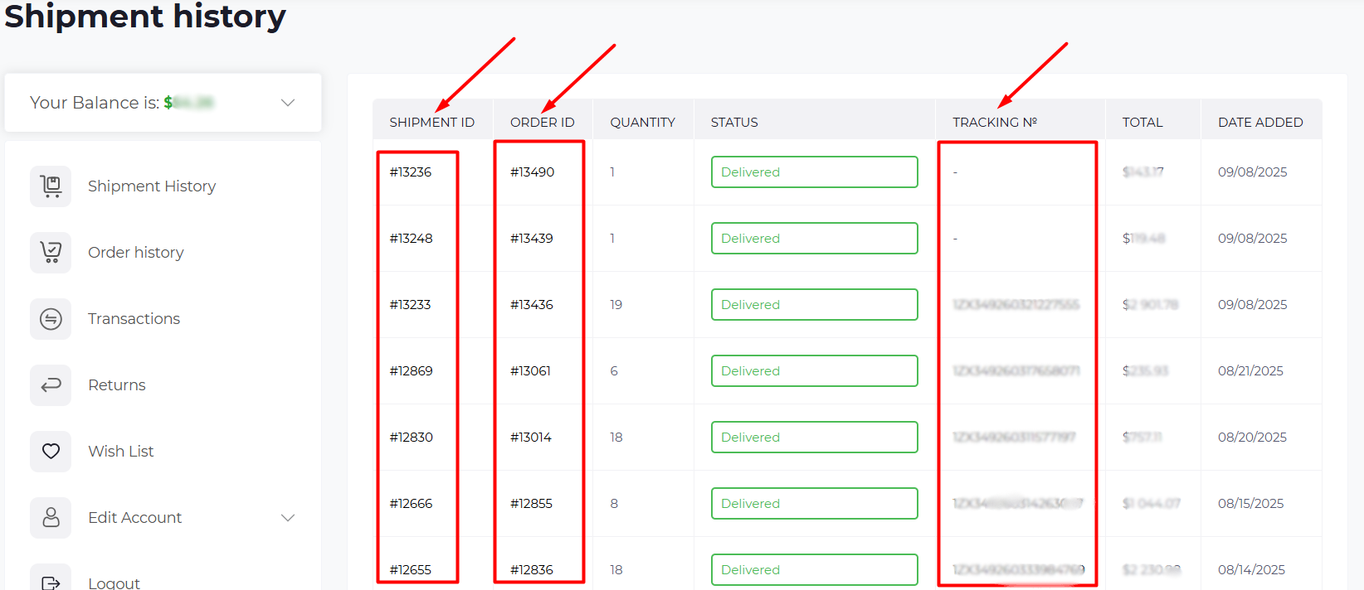Click Delivered status for shipment #13248
Viewport: 1364px width, 590px height.
(x=815, y=239)
